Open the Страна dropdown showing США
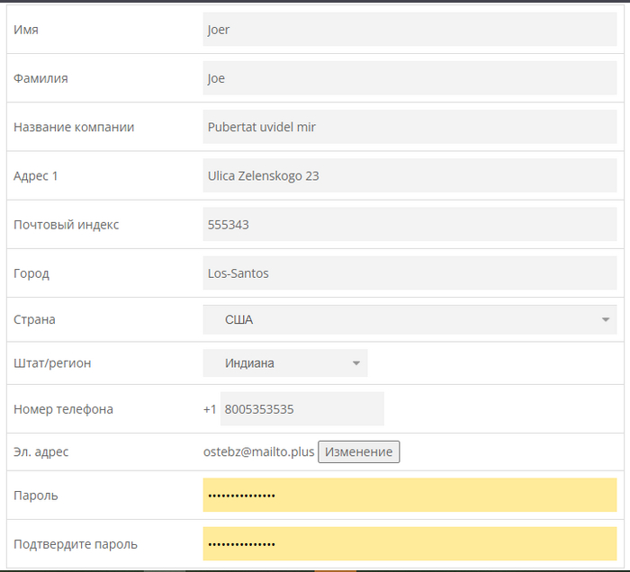Screen dimensions: 630x572 [409, 319]
